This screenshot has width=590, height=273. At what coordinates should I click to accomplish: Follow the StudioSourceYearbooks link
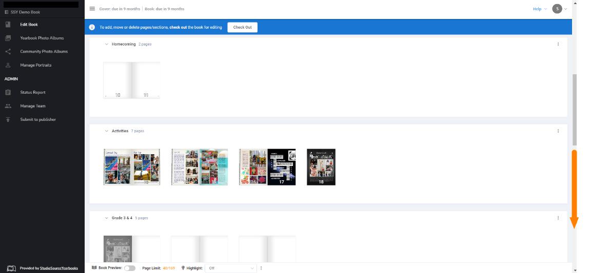pos(59,268)
